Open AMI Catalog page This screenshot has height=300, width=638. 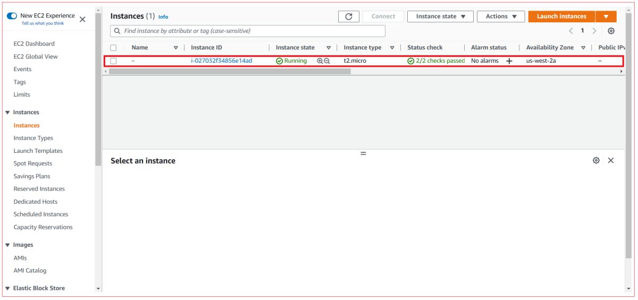30,271
